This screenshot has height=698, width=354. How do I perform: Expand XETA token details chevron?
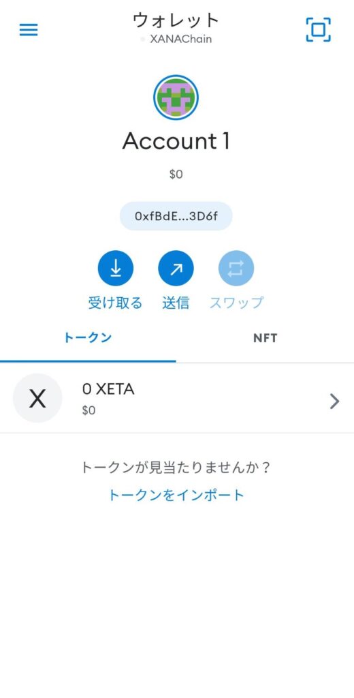point(334,401)
